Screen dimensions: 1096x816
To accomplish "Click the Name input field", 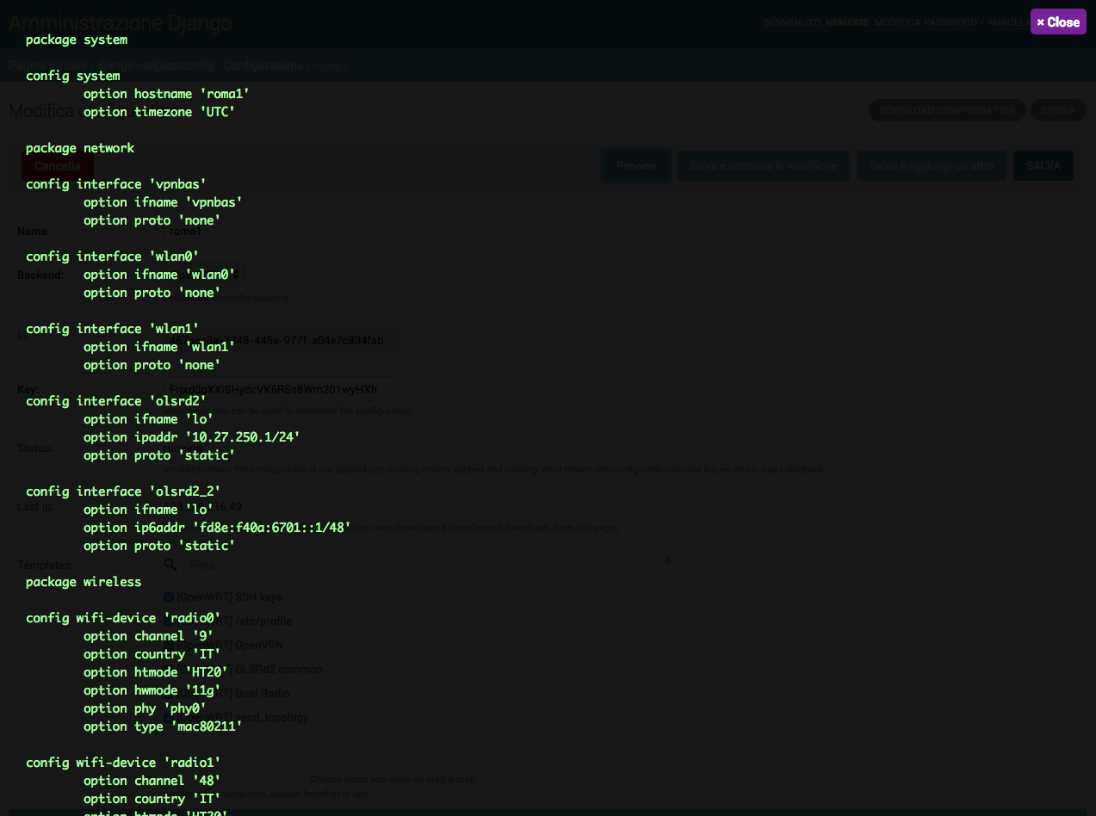I will click(281, 231).
